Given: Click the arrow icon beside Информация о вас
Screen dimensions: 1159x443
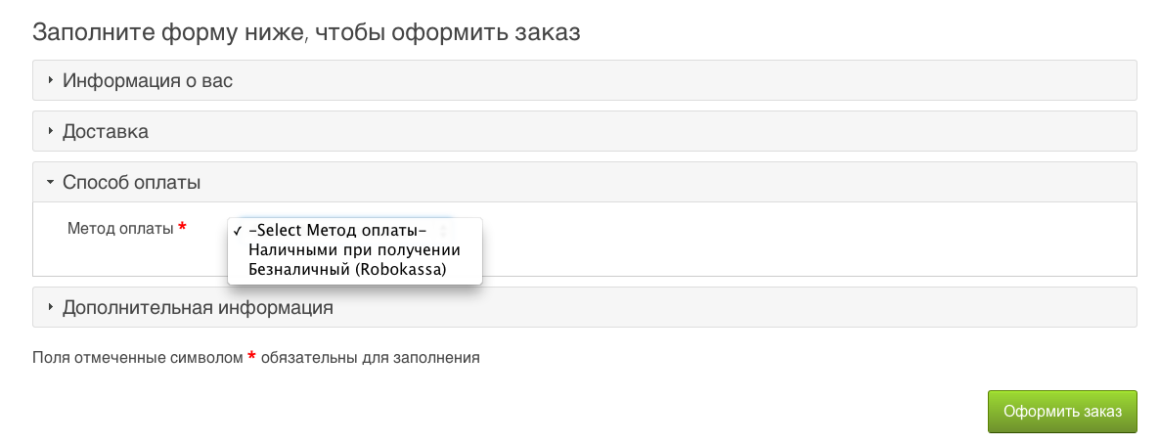Looking at the screenshot, I should pyautogui.click(x=50, y=80).
